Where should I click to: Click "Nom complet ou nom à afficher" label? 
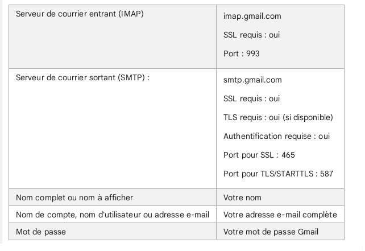coord(74,197)
